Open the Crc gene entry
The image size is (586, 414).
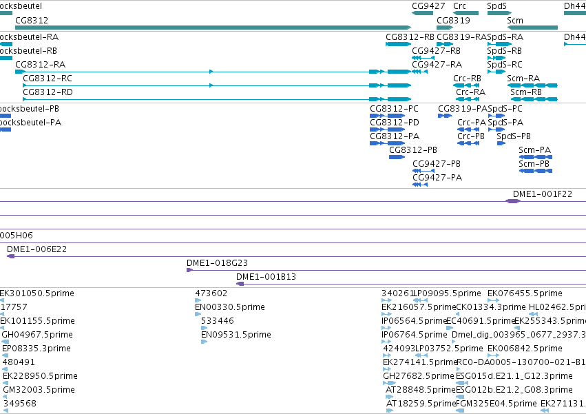coord(465,13)
